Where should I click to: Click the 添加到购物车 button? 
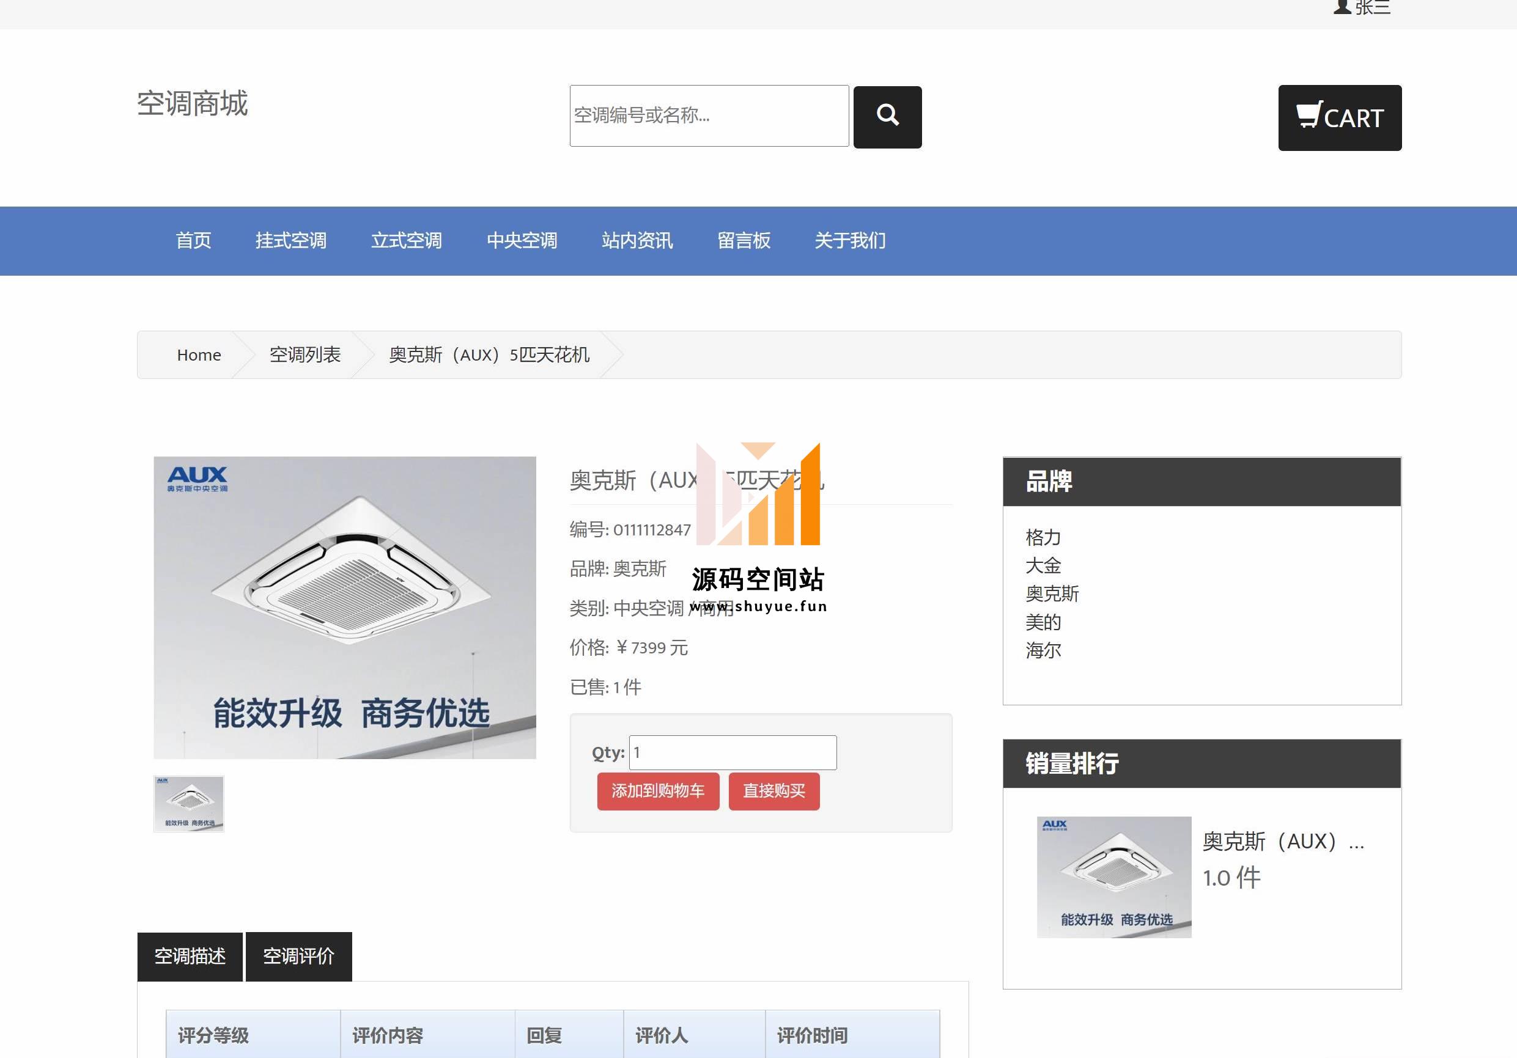click(x=658, y=791)
